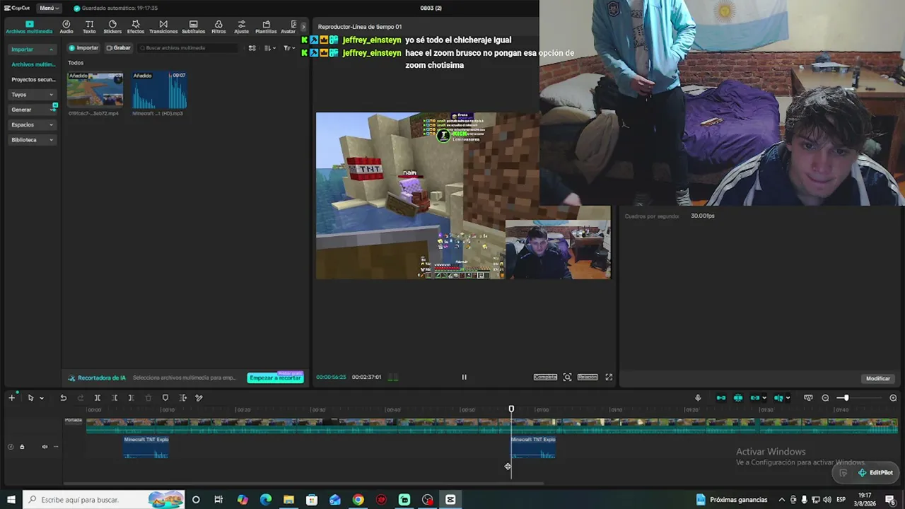
Task: Adjust the timeline zoom slider
Action: pos(846,398)
